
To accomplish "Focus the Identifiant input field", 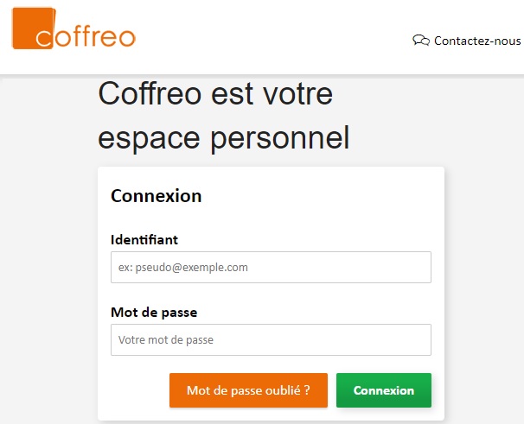I will [x=271, y=268].
